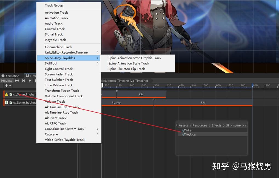Add a Transform Tween Track
This screenshot has width=279, height=178.
(69, 91)
